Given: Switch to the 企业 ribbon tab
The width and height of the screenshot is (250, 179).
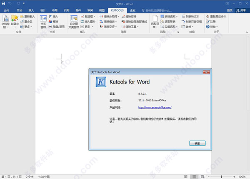Looking at the screenshot, I should 132,10.
